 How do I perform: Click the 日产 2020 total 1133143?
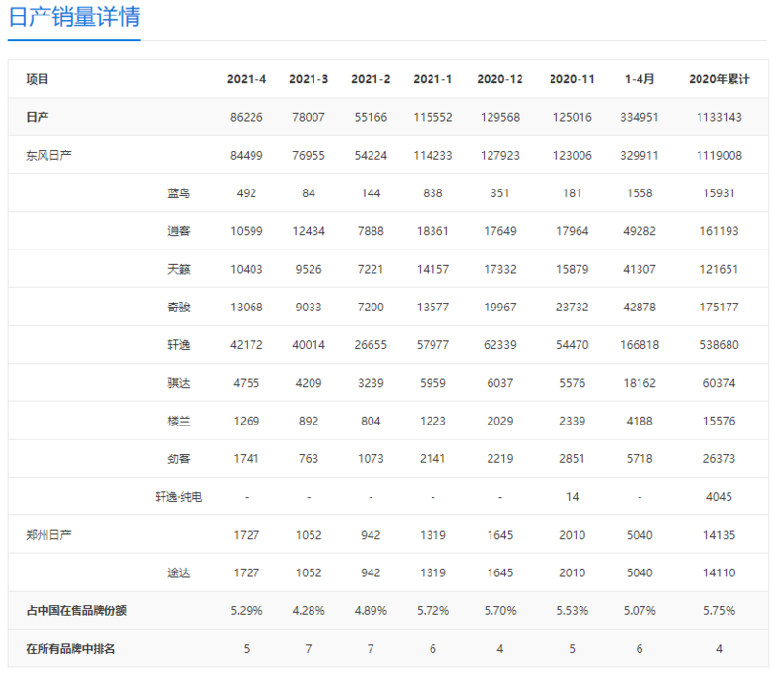(x=719, y=117)
